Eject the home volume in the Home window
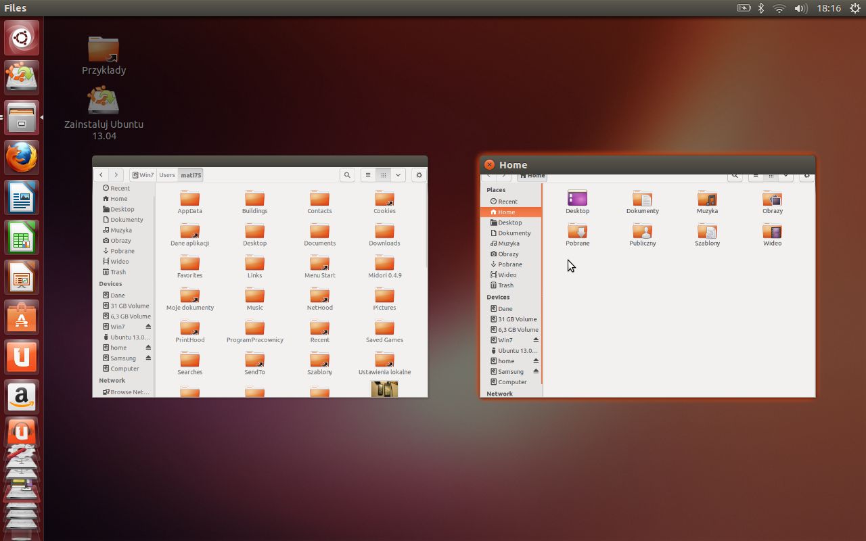866x541 pixels. coord(536,361)
